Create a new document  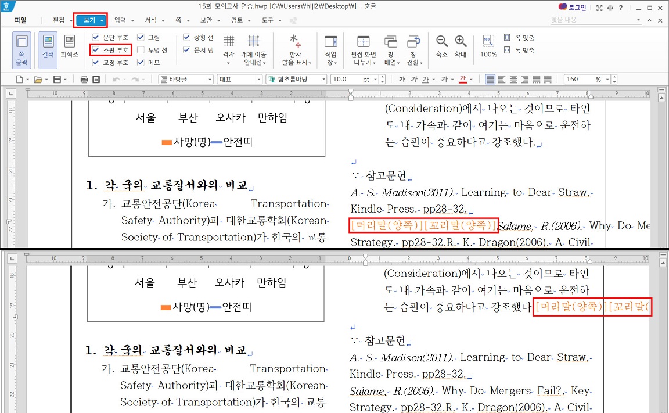(19, 80)
